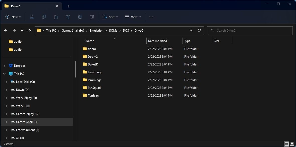Click the New button
Viewport: 296px width, 147px height.
[x=13, y=17]
